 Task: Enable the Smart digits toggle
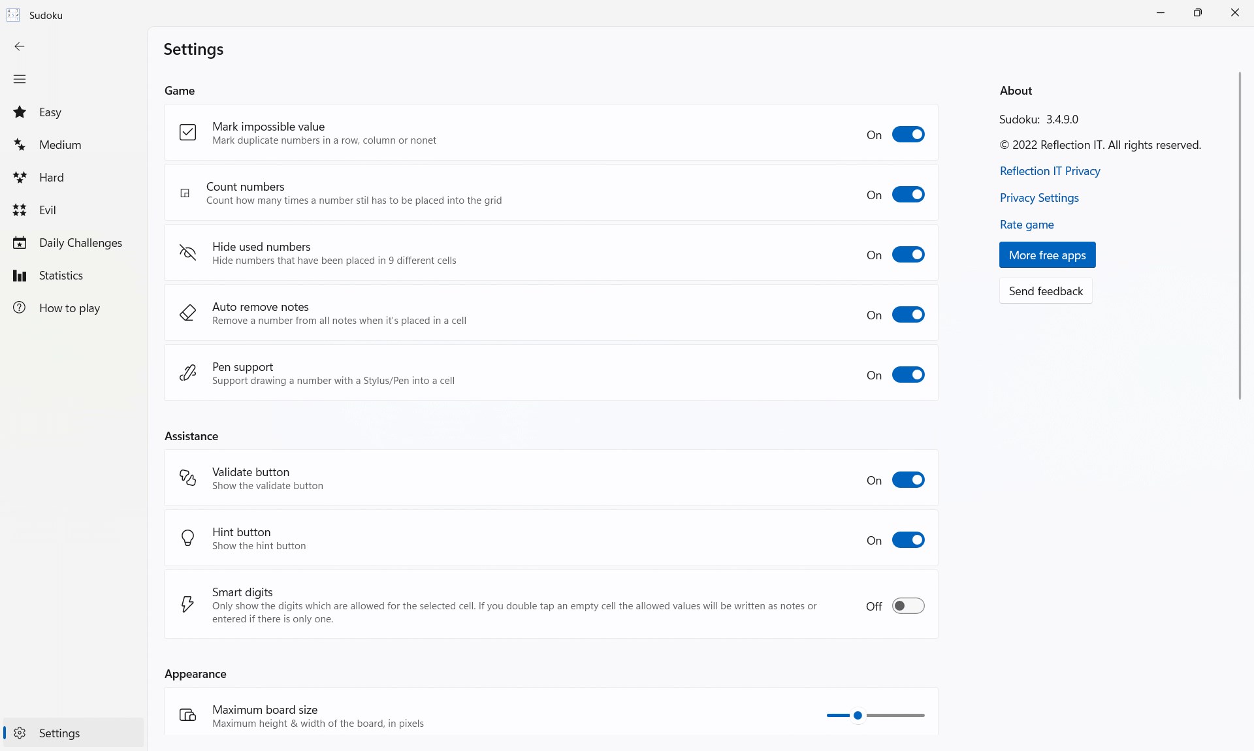pos(908,606)
